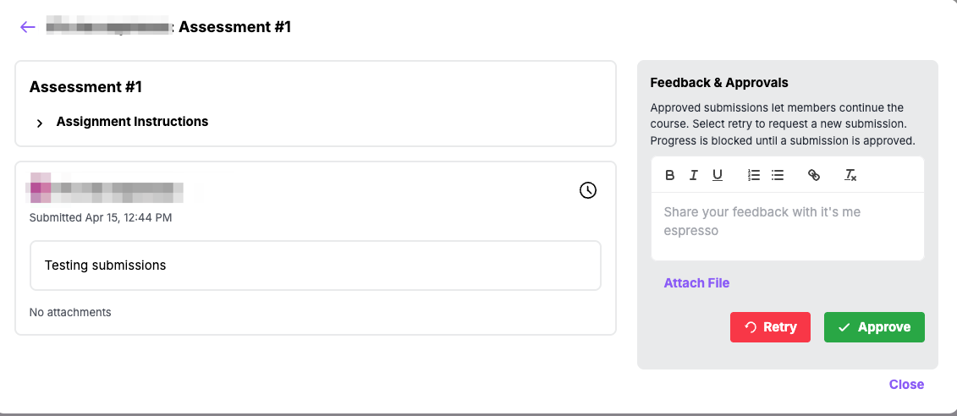Toggle bold formatting in feedback editor
The height and width of the screenshot is (416, 957).
pyautogui.click(x=670, y=175)
